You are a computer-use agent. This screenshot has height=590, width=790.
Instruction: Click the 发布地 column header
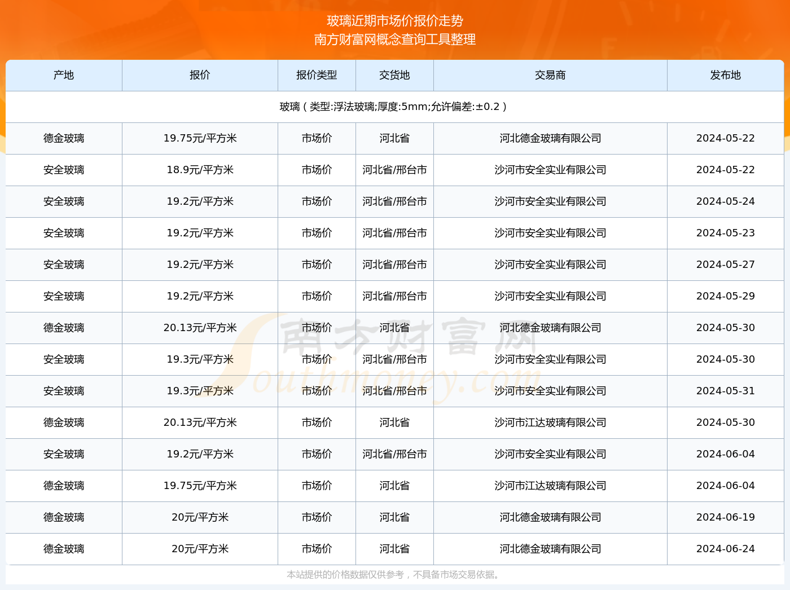tap(725, 75)
